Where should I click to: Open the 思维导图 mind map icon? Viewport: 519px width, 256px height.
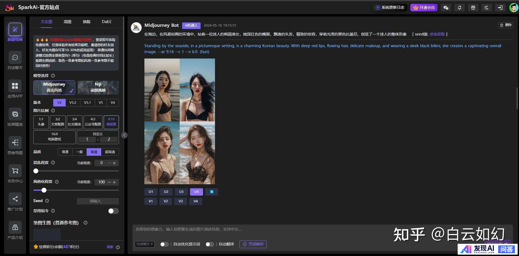pos(15,143)
